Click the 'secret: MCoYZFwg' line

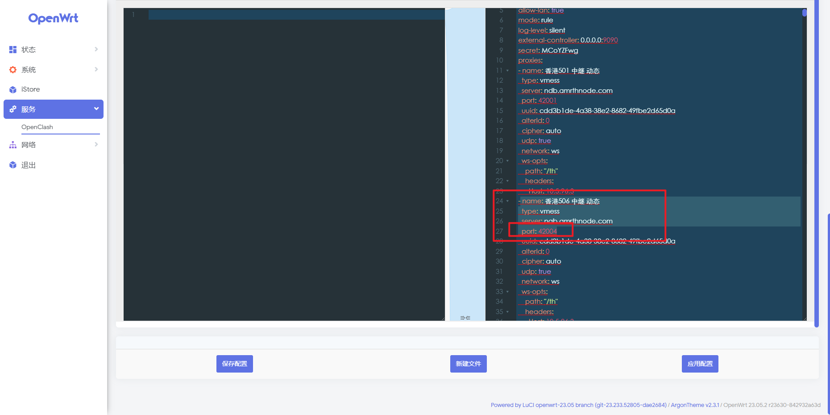pyautogui.click(x=548, y=50)
